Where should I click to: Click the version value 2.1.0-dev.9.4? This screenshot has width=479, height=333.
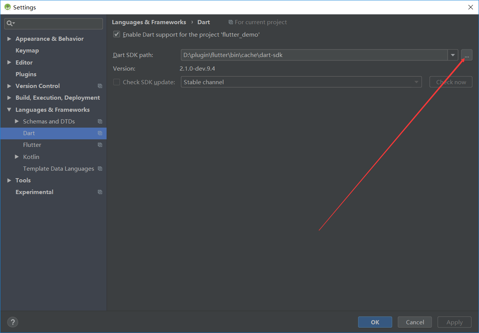pyautogui.click(x=197, y=69)
